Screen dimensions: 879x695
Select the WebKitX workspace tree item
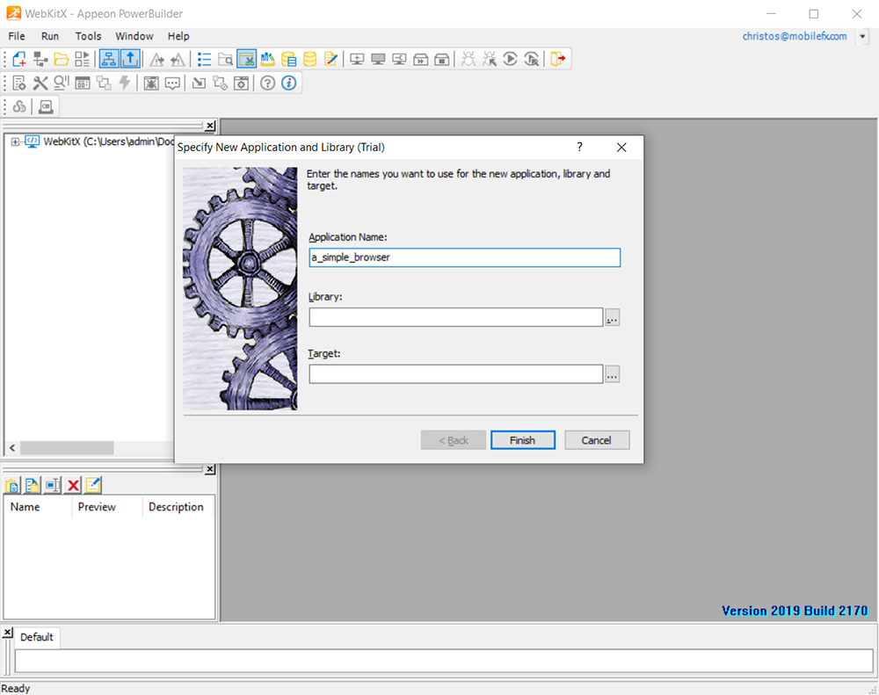[109, 141]
